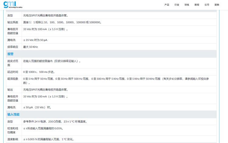Click the 频率响应 row label
Viewport: 228px width, 143px height.
tap(13, 47)
